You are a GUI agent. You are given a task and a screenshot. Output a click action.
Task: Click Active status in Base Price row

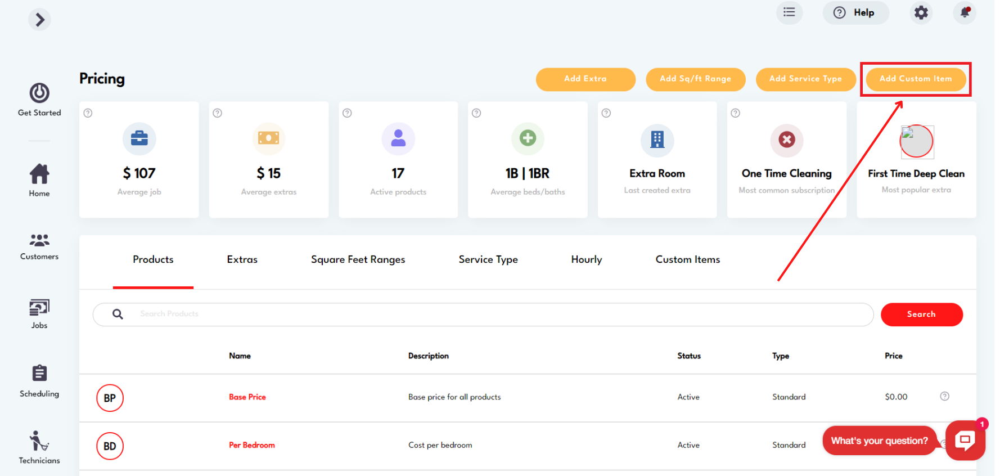[688, 397]
